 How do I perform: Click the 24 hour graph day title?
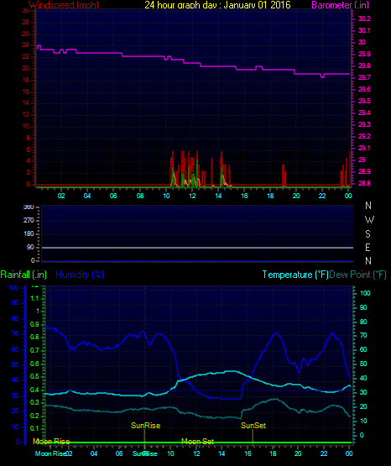[x=217, y=5]
